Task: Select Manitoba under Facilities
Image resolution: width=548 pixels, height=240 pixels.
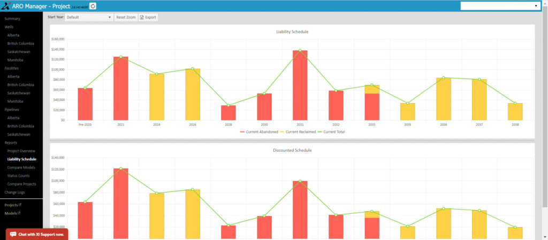Action: (15, 101)
